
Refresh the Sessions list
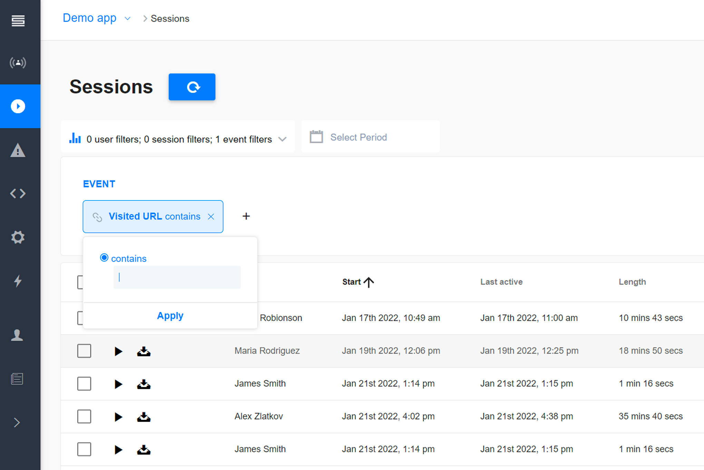pyautogui.click(x=192, y=87)
